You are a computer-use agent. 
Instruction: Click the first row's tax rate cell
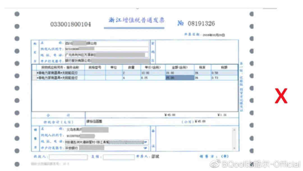203,73
